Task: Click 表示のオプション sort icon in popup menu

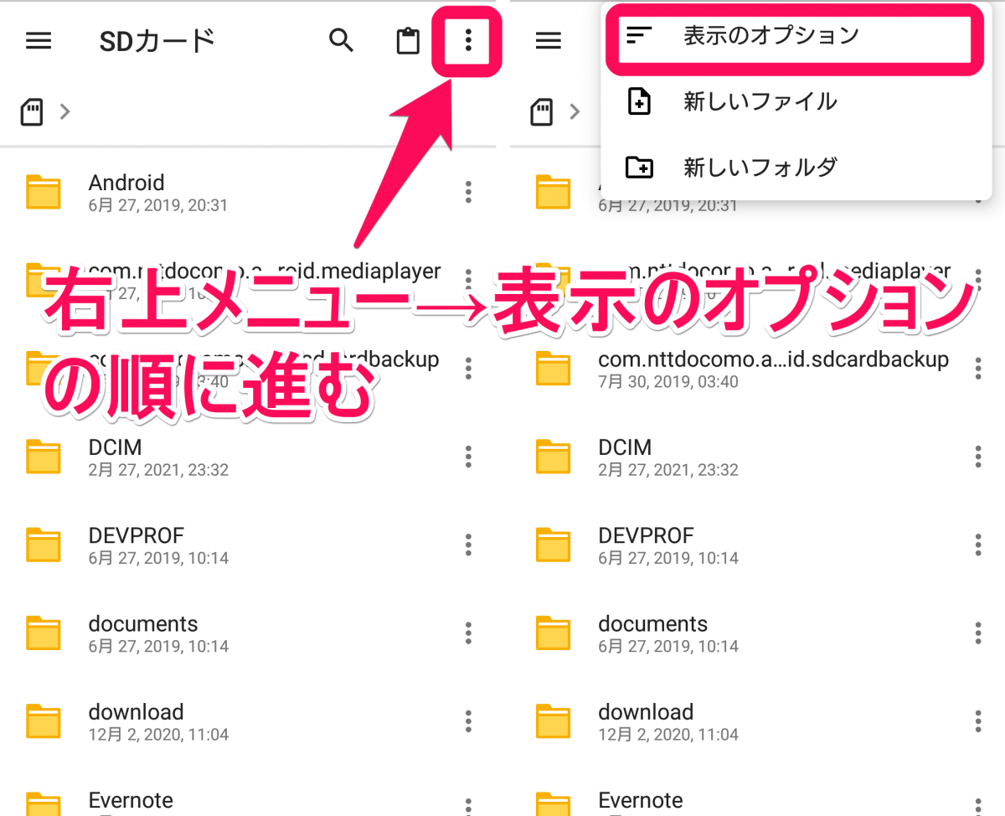Action: click(x=639, y=36)
